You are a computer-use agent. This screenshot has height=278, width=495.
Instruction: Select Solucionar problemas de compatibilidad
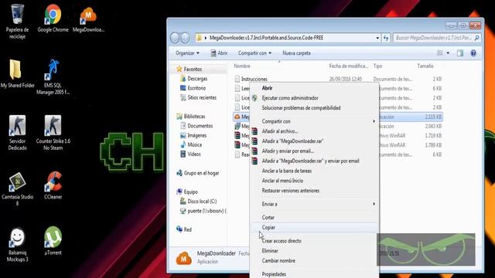(x=316, y=108)
